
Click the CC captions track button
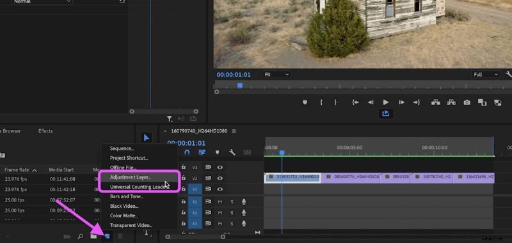247,152
